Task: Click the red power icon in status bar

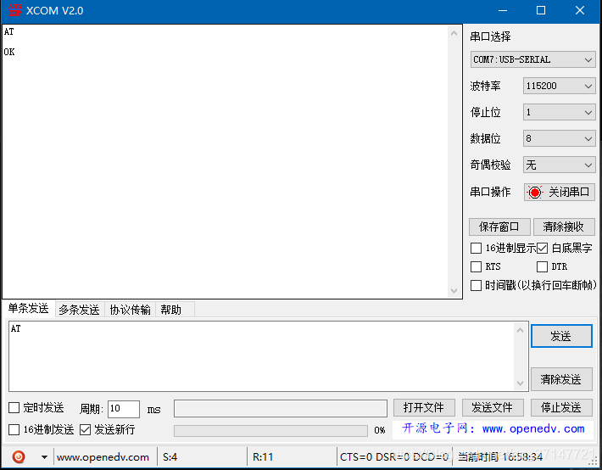Action: coord(19,456)
